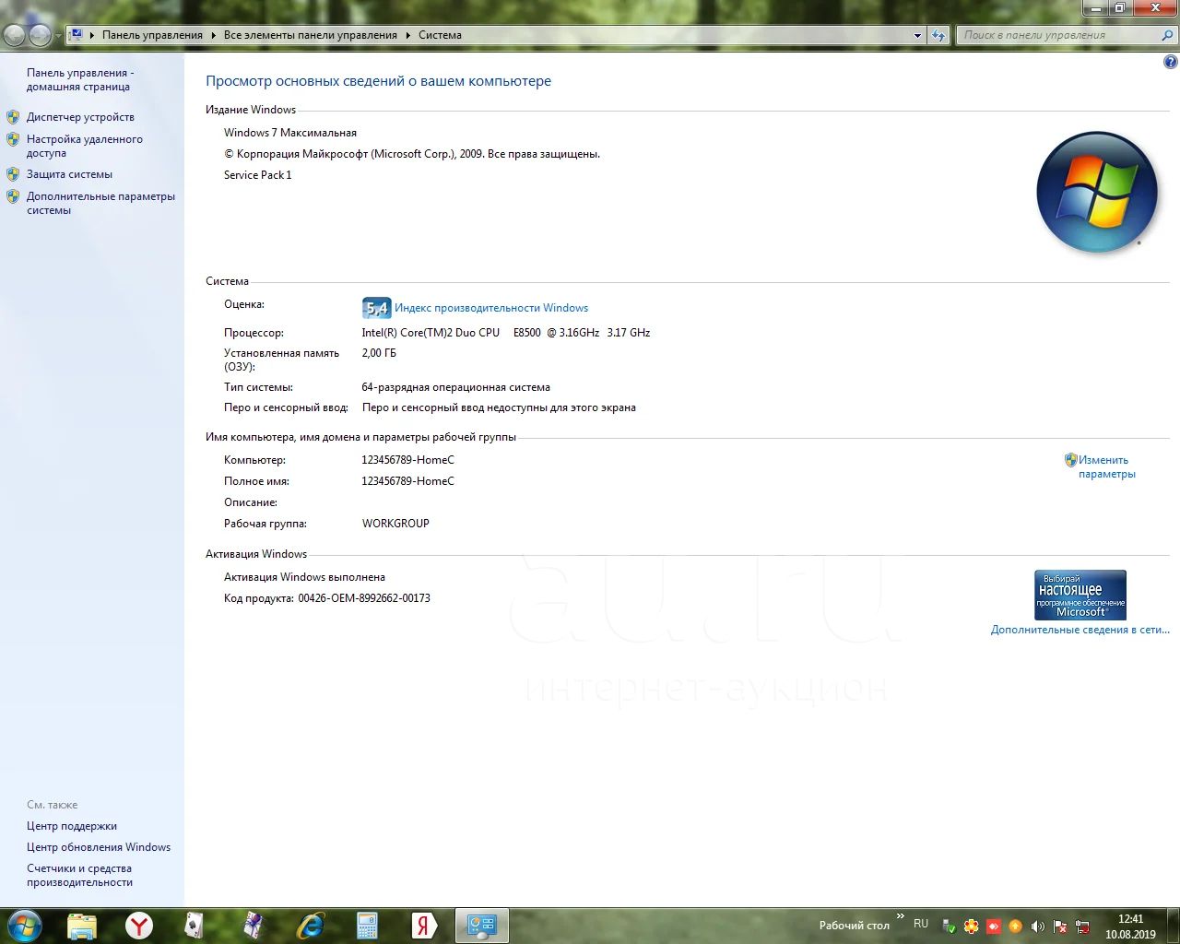Switch RU input language indicator
The image size is (1180, 944).
921,924
